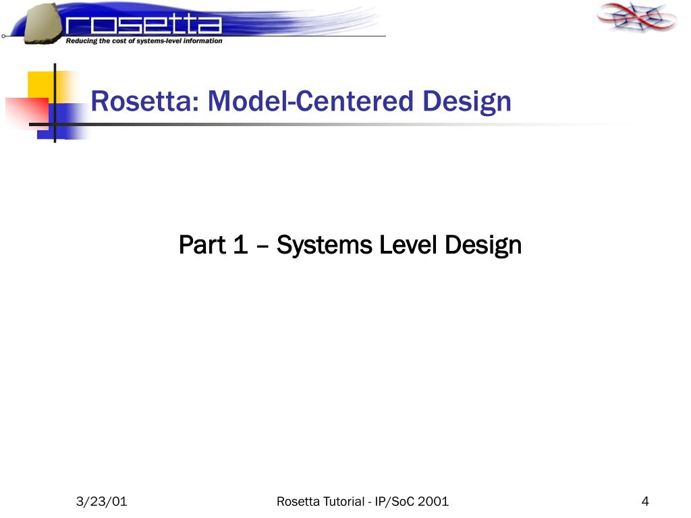Click the date 3/23/01 in footer
Image resolution: width=691 pixels, height=518 pixels.
[102, 501]
